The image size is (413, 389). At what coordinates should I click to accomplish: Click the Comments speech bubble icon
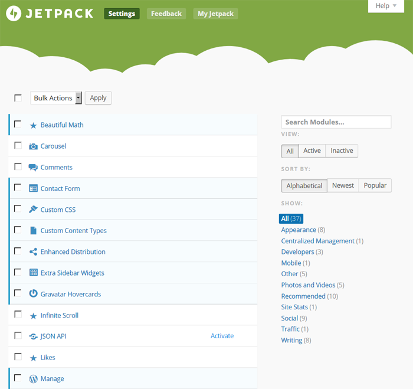coord(33,168)
